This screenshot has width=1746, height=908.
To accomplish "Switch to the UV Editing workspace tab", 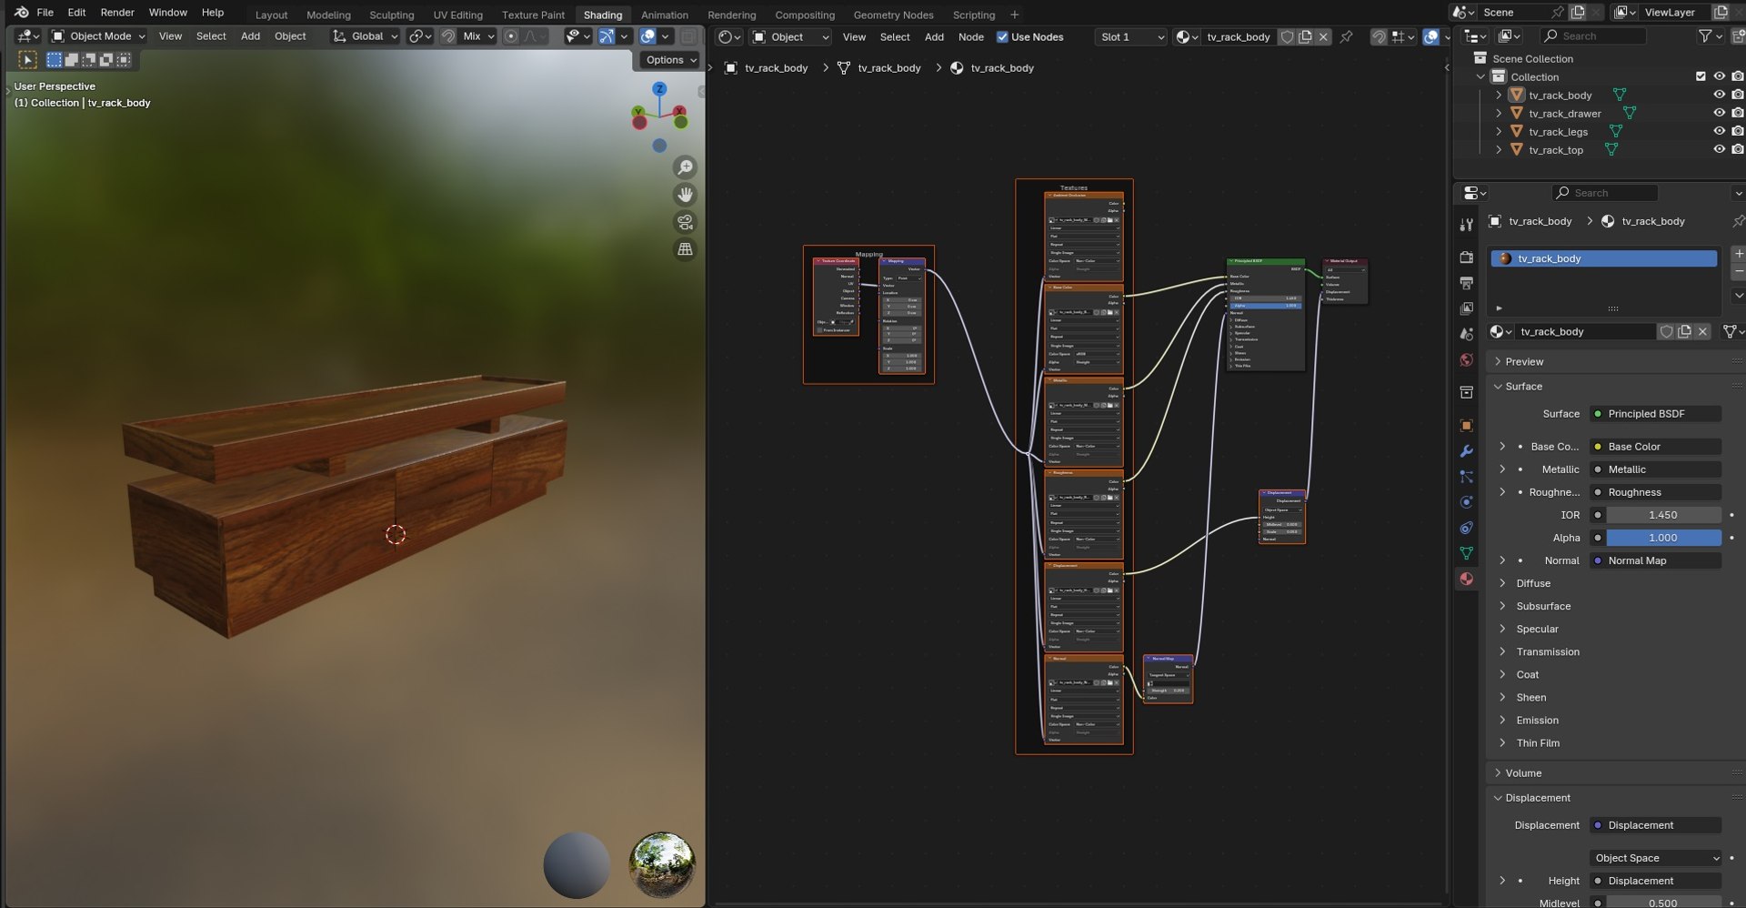I will pos(457,15).
